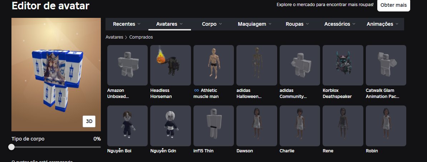427x162 pixels.
Task: Click the Charlie name label
Action: point(287,151)
